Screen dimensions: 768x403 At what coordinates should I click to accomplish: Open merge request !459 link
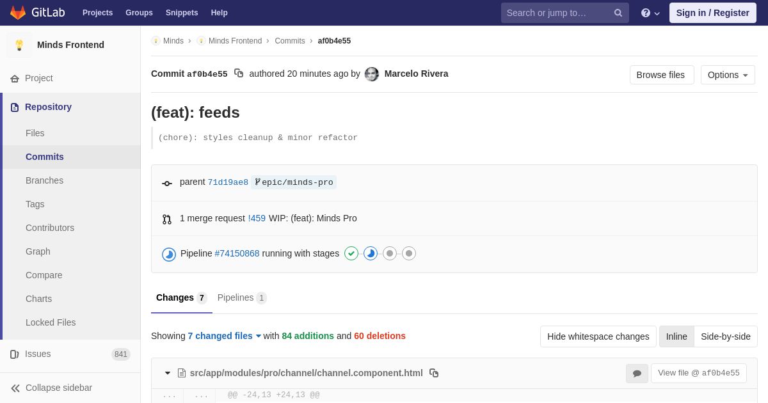(257, 218)
